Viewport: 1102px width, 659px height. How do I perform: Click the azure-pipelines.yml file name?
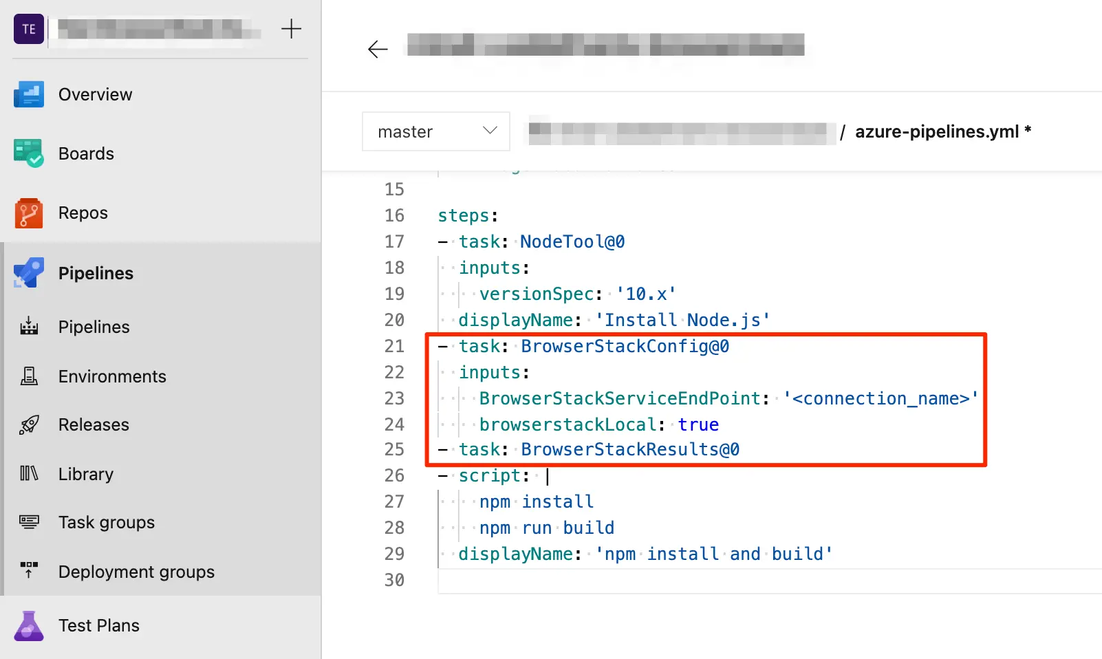point(936,131)
